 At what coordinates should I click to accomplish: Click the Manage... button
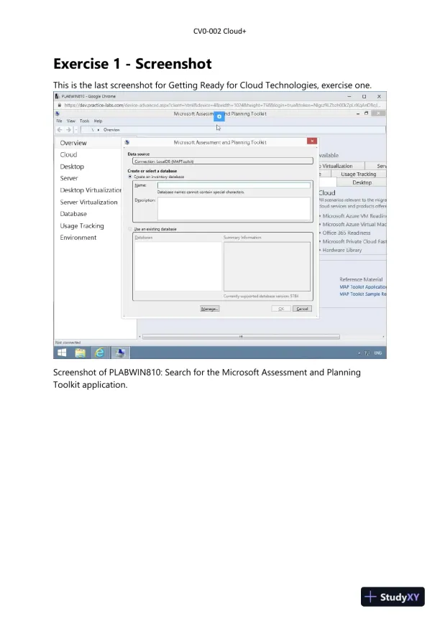coord(209,308)
